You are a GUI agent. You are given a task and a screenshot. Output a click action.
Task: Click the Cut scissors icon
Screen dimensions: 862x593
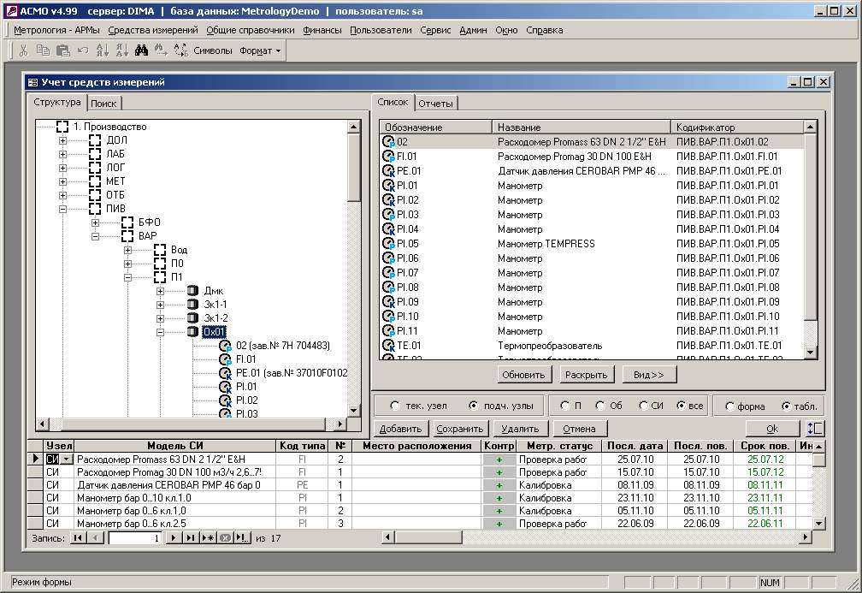[x=23, y=50]
